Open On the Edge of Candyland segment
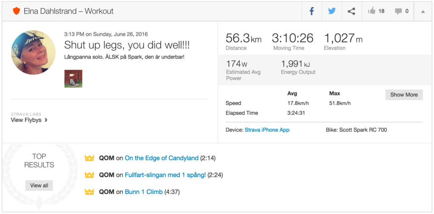 click(161, 158)
